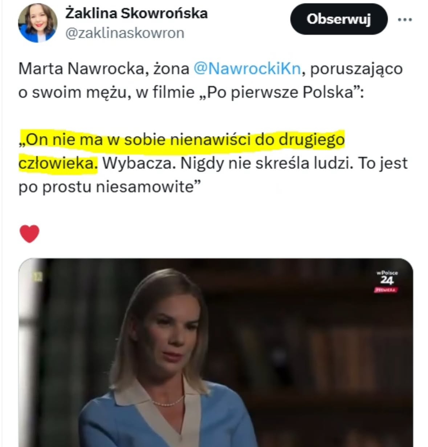Screen dimensions: 428x447
Task: Open Żaklina Skowrońska's profile avatar
Action: coord(37,23)
